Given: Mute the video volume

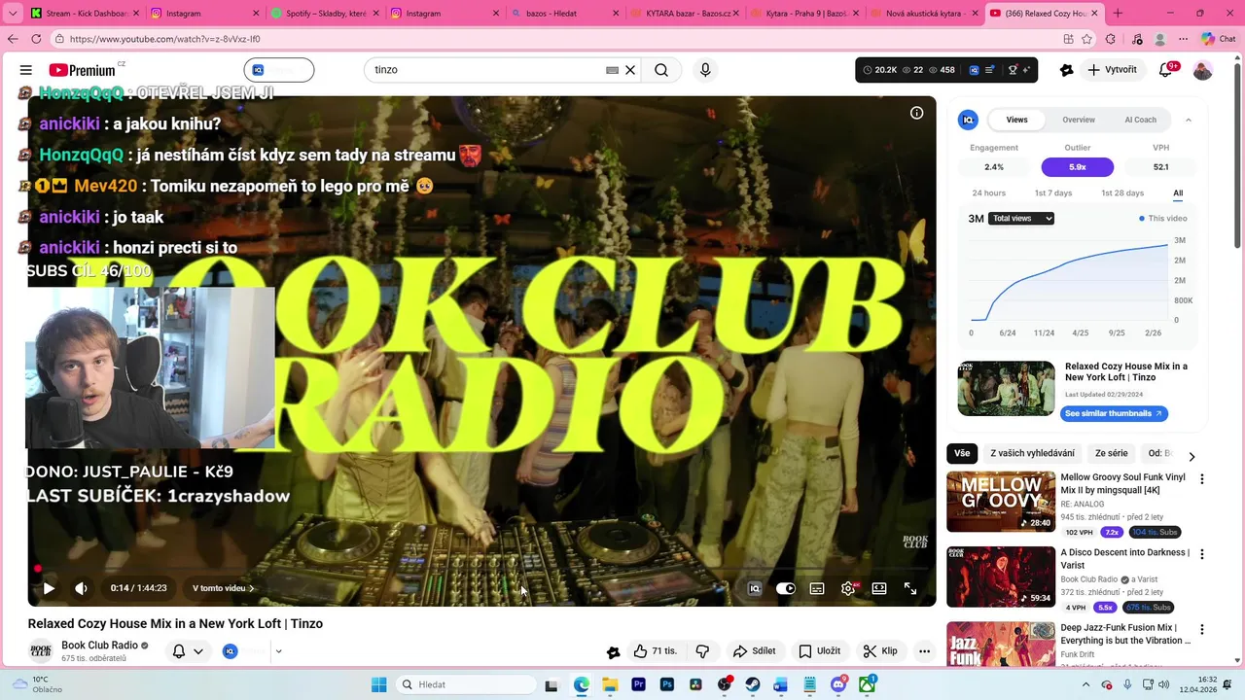Looking at the screenshot, I should (x=81, y=588).
